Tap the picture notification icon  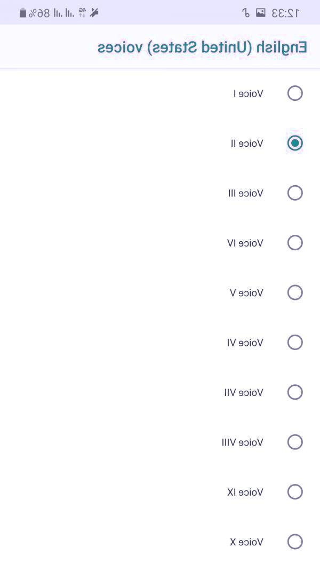261,13
